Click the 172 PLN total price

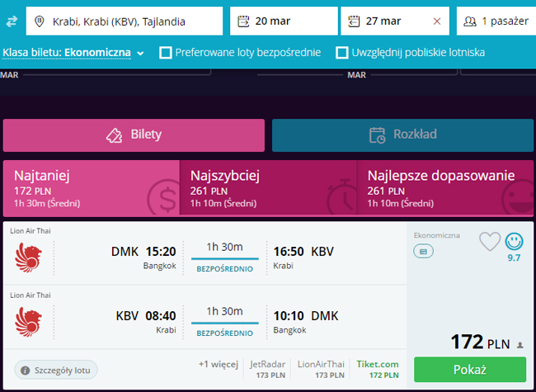(480, 342)
